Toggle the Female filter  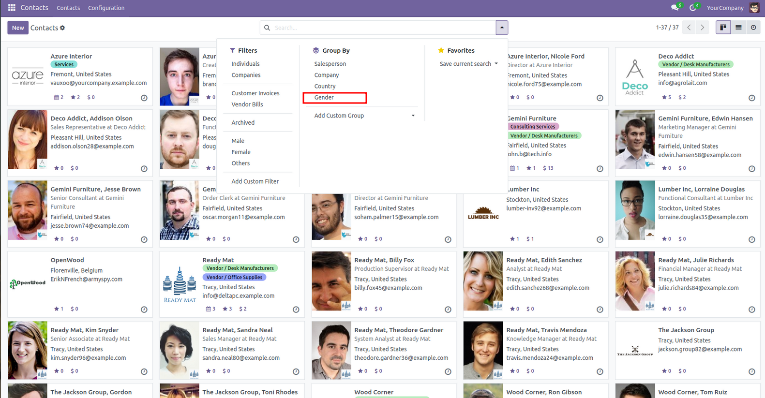click(x=241, y=152)
